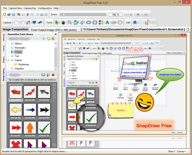This screenshot has width=192, height=155.
Task: Open the Skins dropdown in status bar
Action: (x=172, y=151)
